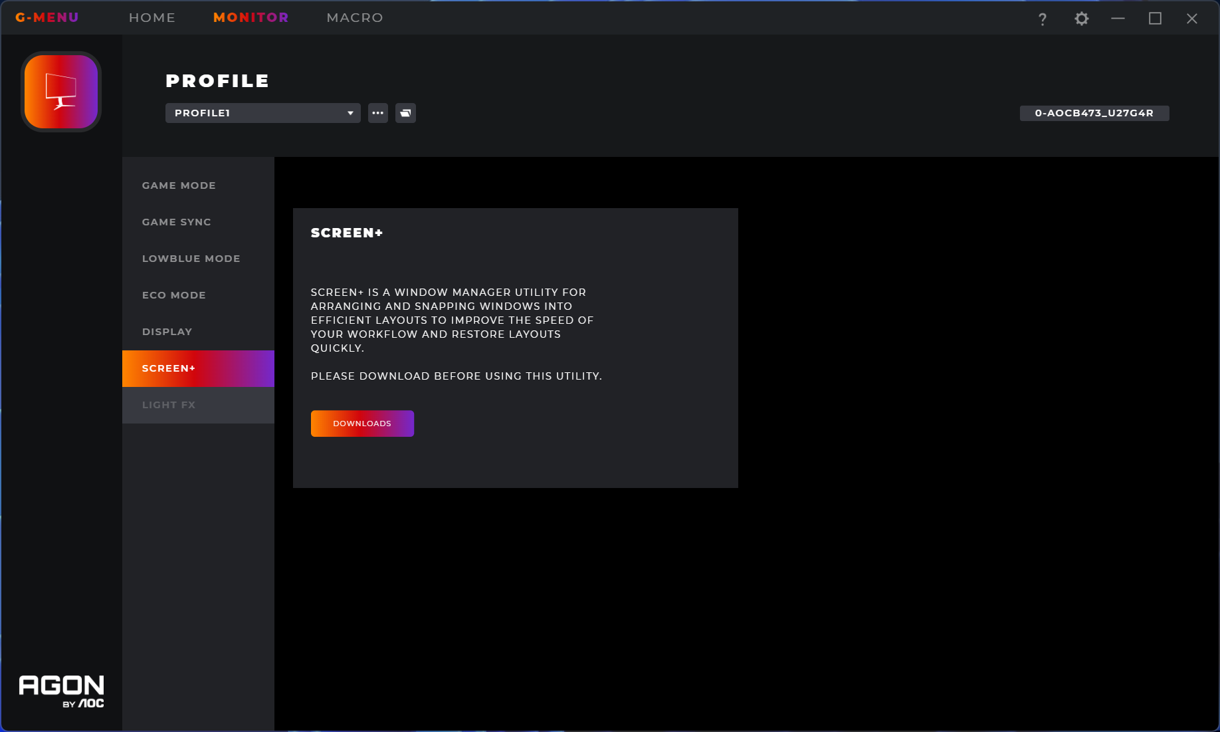Open the Game Mode section

198,185
